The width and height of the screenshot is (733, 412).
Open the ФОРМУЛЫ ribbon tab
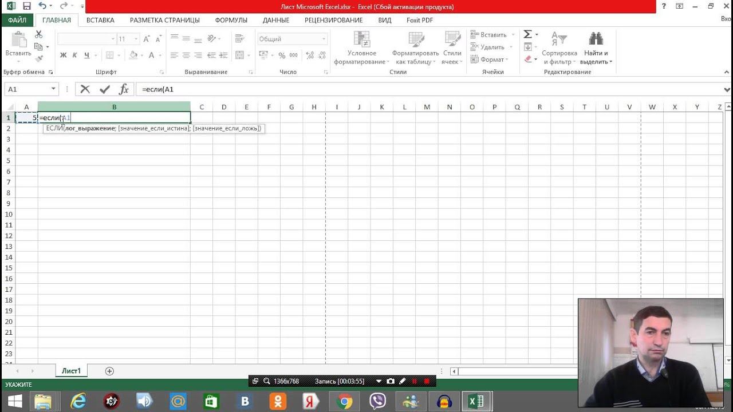pyautogui.click(x=231, y=20)
